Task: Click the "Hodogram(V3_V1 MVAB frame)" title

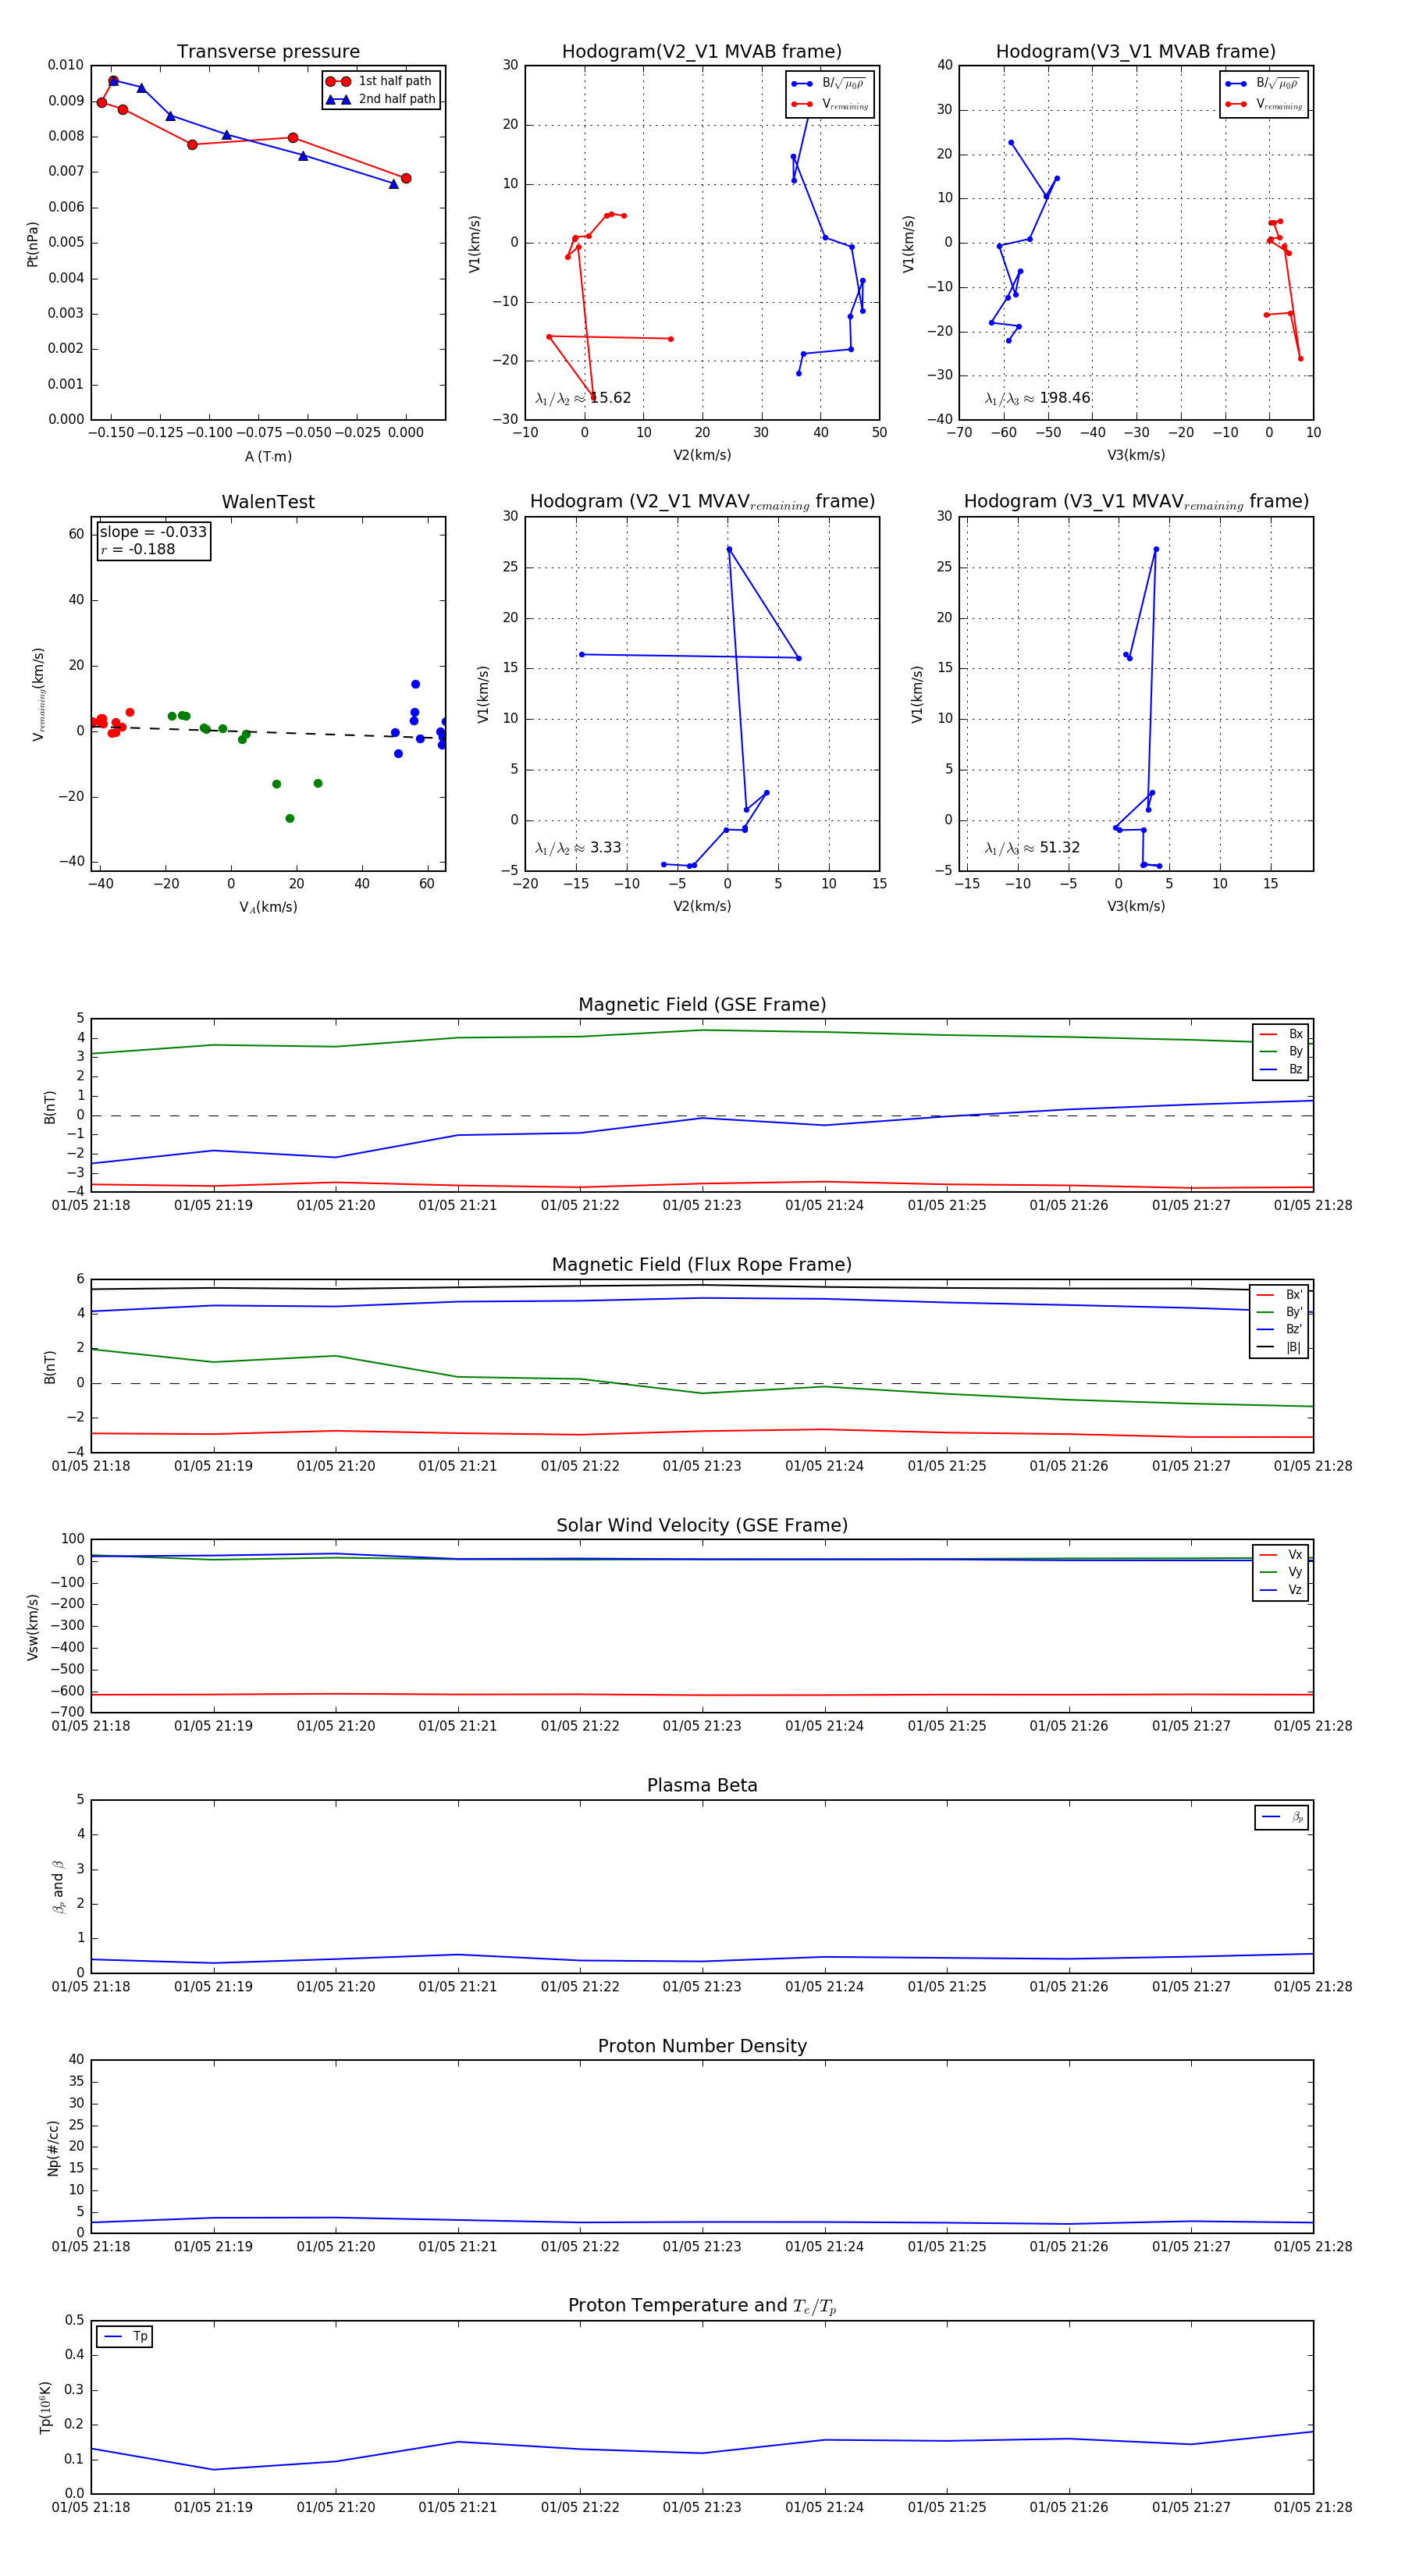Action: pos(1136,52)
